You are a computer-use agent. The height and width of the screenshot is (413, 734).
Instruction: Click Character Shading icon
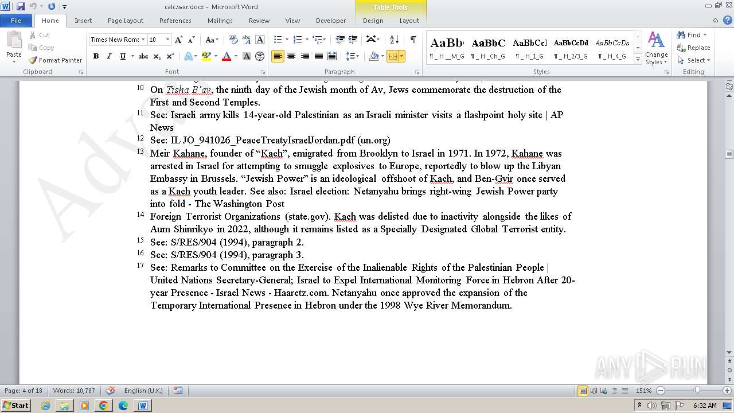coord(247,56)
